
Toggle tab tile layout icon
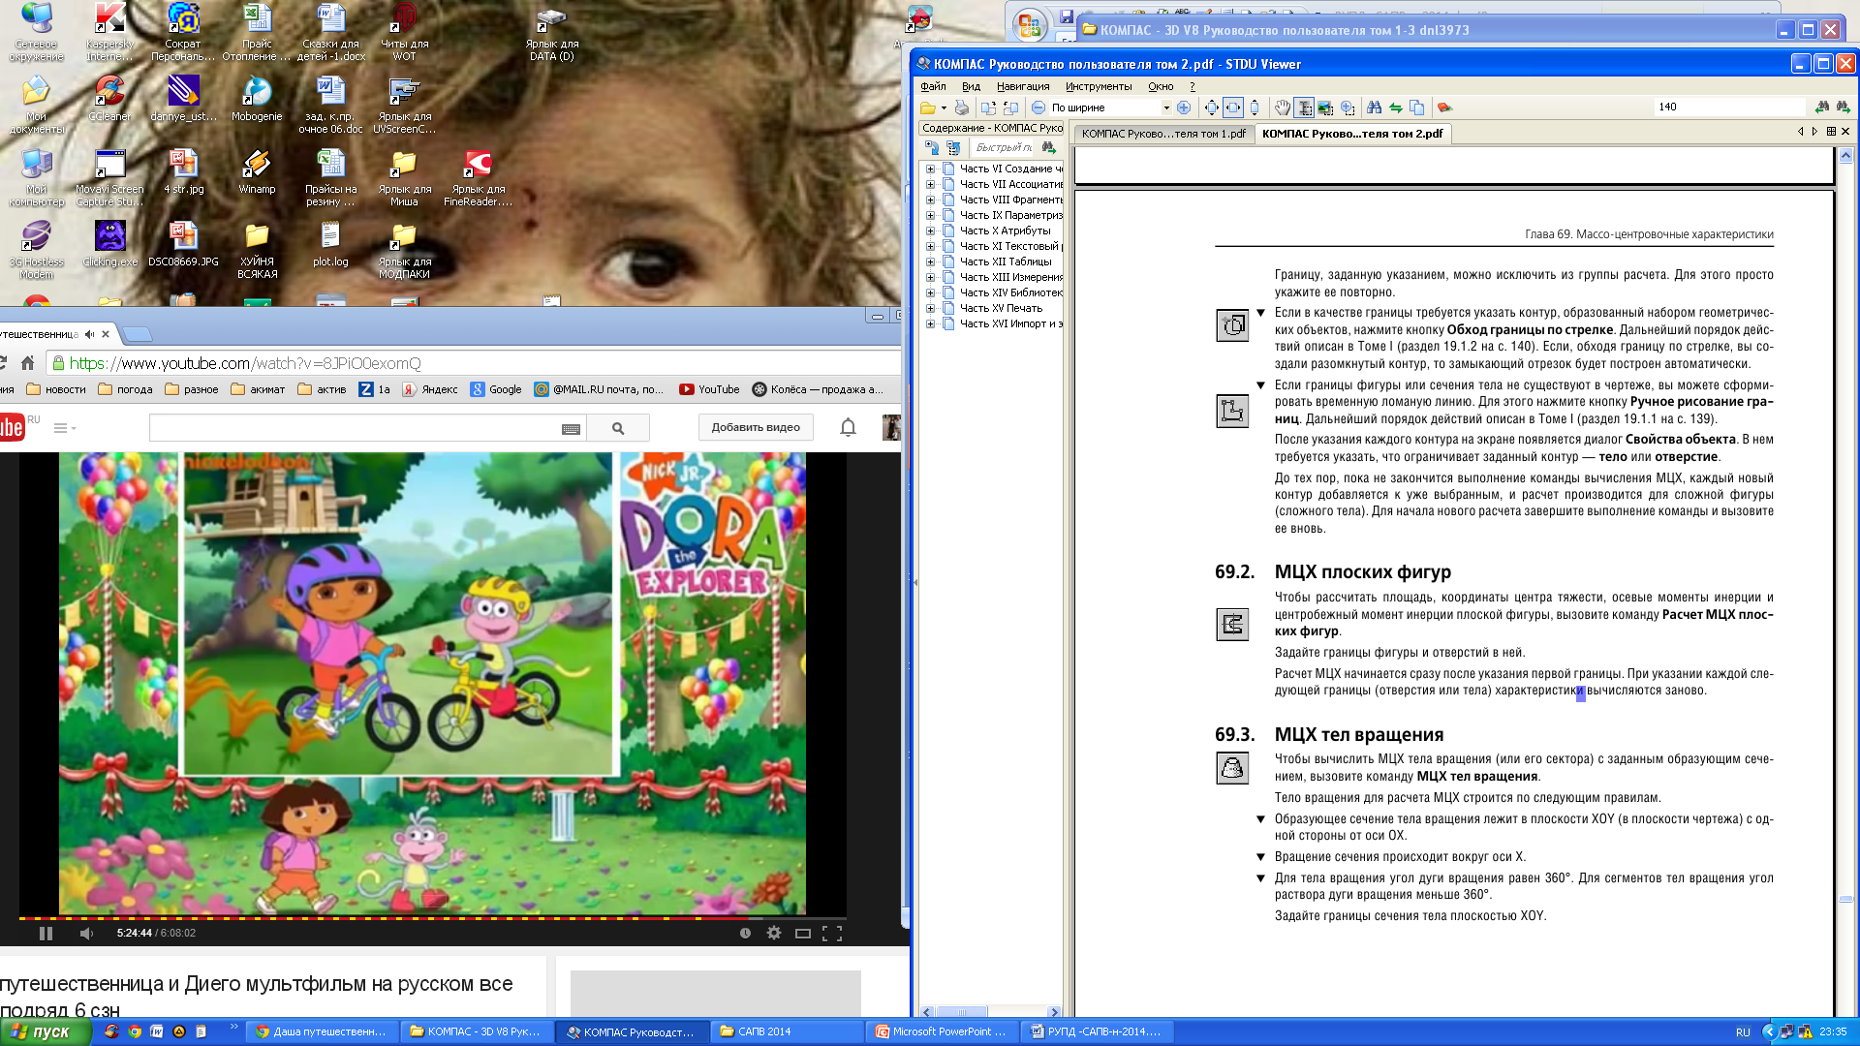1831,132
